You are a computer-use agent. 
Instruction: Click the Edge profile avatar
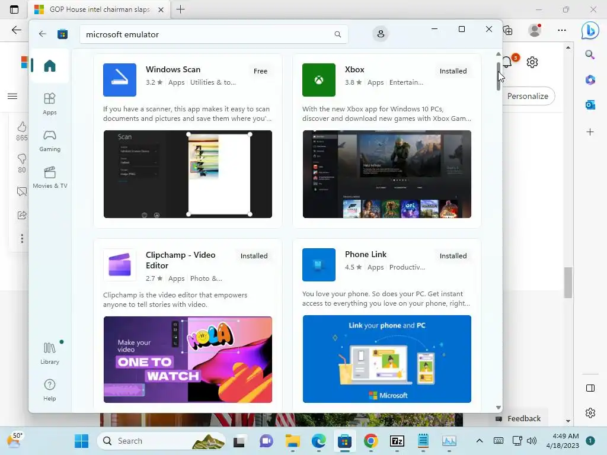[x=535, y=30]
